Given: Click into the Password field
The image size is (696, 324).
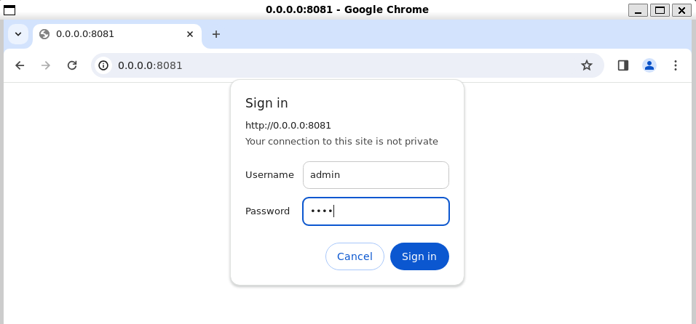Looking at the screenshot, I should [376, 211].
